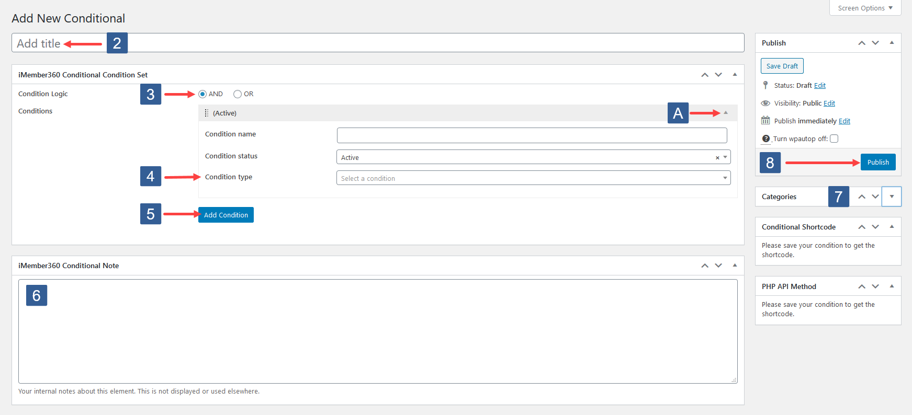
Task: Click the Add Condition button
Action: (226, 215)
